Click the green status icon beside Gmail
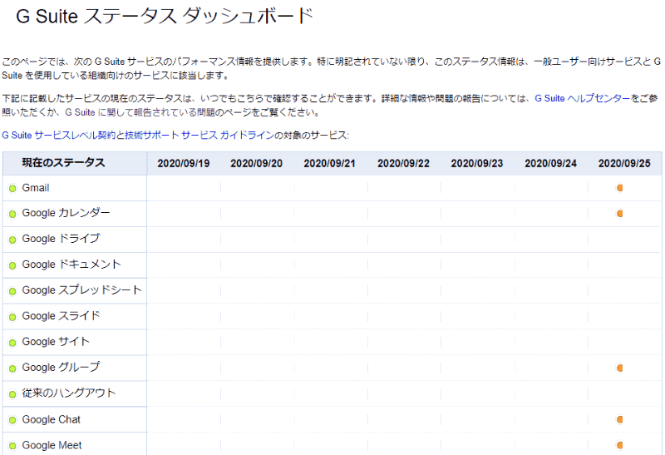This screenshot has height=455, width=665. [12, 189]
